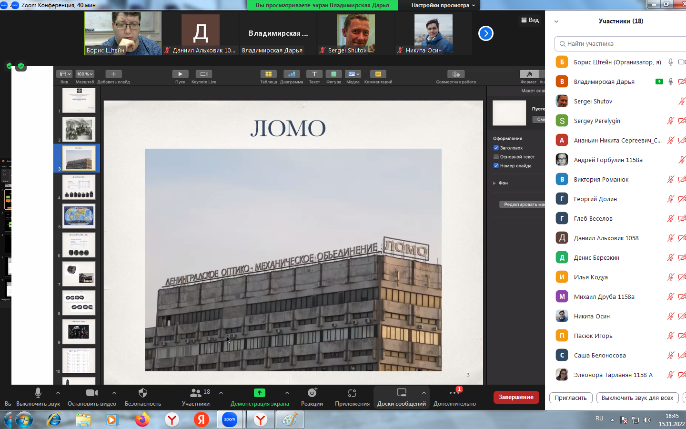Expand arrow next to Участники
The width and height of the screenshot is (686, 429).
(221, 393)
